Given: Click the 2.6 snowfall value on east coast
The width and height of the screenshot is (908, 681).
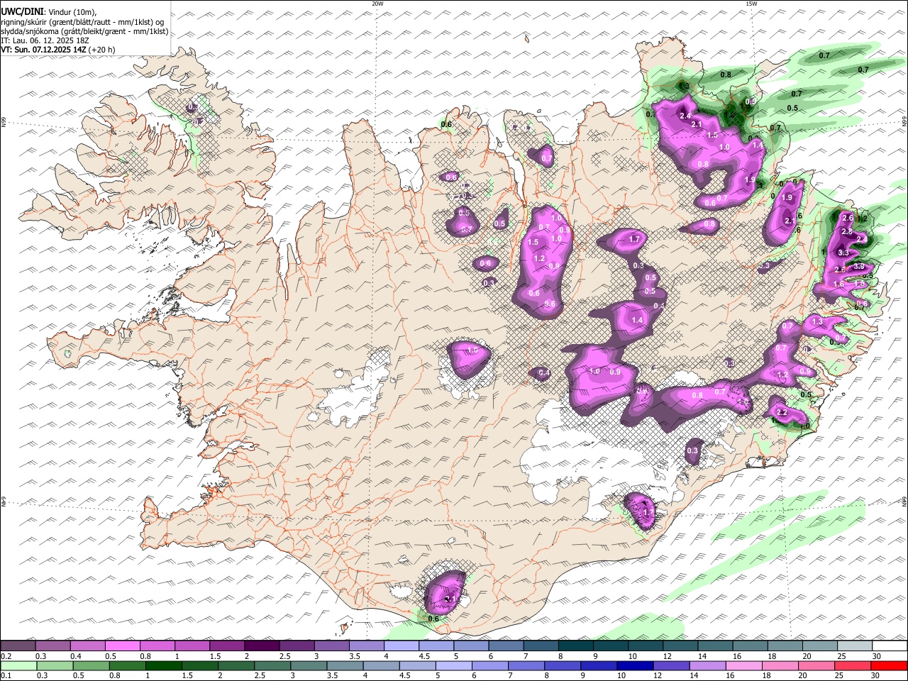Looking at the screenshot, I should click(x=847, y=218).
